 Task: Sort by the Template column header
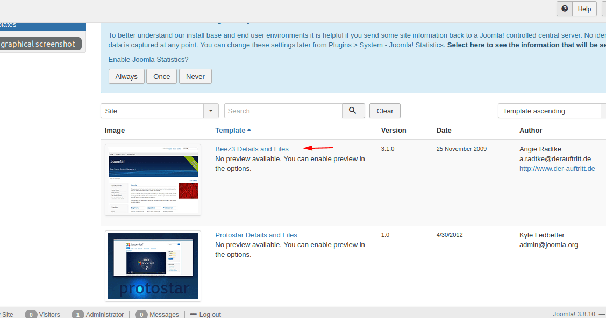coord(230,130)
